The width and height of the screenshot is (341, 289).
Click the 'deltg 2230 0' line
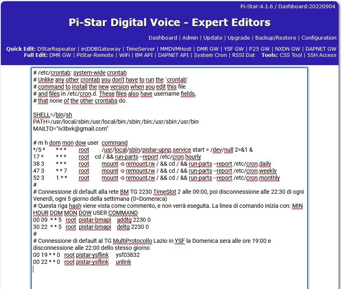[x=91, y=227]
